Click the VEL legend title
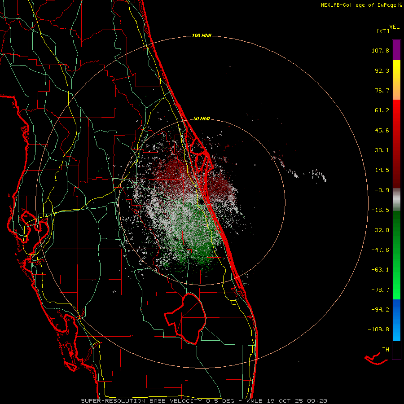 [394, 27]
